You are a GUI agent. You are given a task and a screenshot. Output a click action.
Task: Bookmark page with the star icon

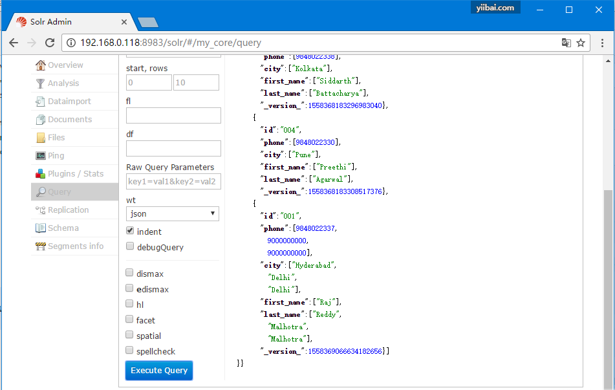coord(581,43)
